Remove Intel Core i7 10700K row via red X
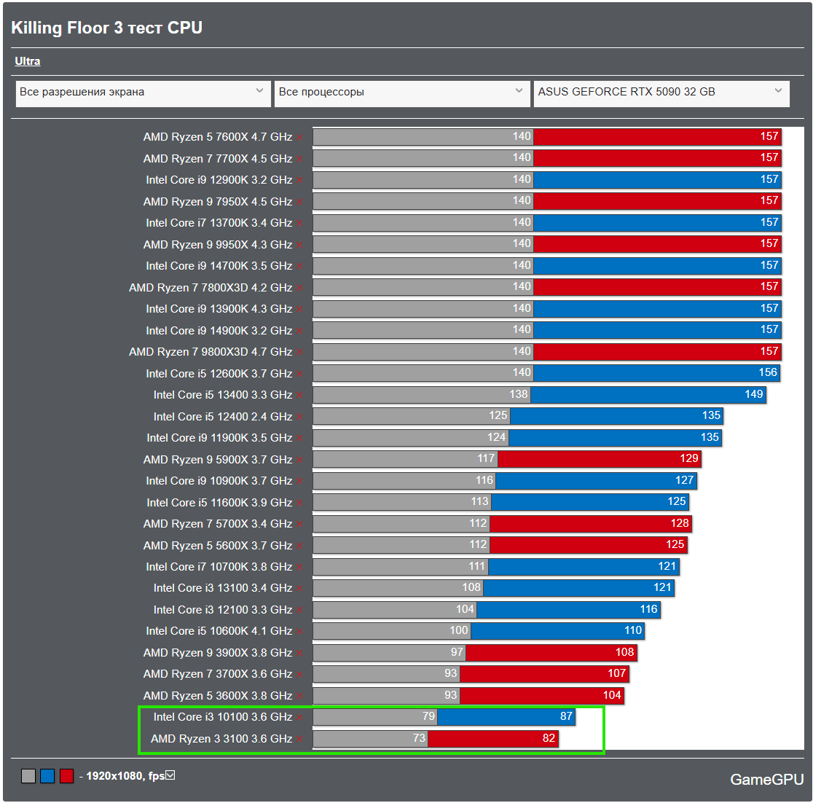813x803 pixels. pos(299,568)
